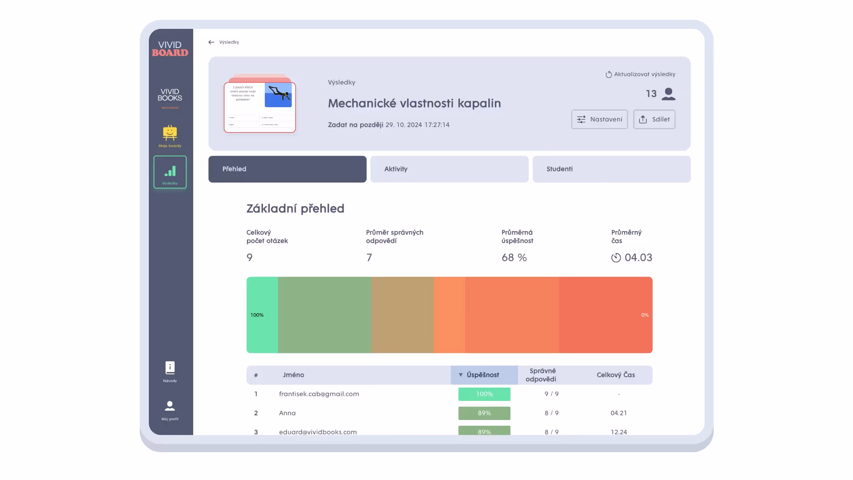Click back arrow next to Výsledky
Viewport: 853px width, 480px height.
tap(211, 42)
